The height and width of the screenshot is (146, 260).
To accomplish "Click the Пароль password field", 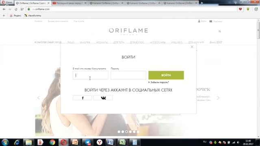I will coord(128,75).
